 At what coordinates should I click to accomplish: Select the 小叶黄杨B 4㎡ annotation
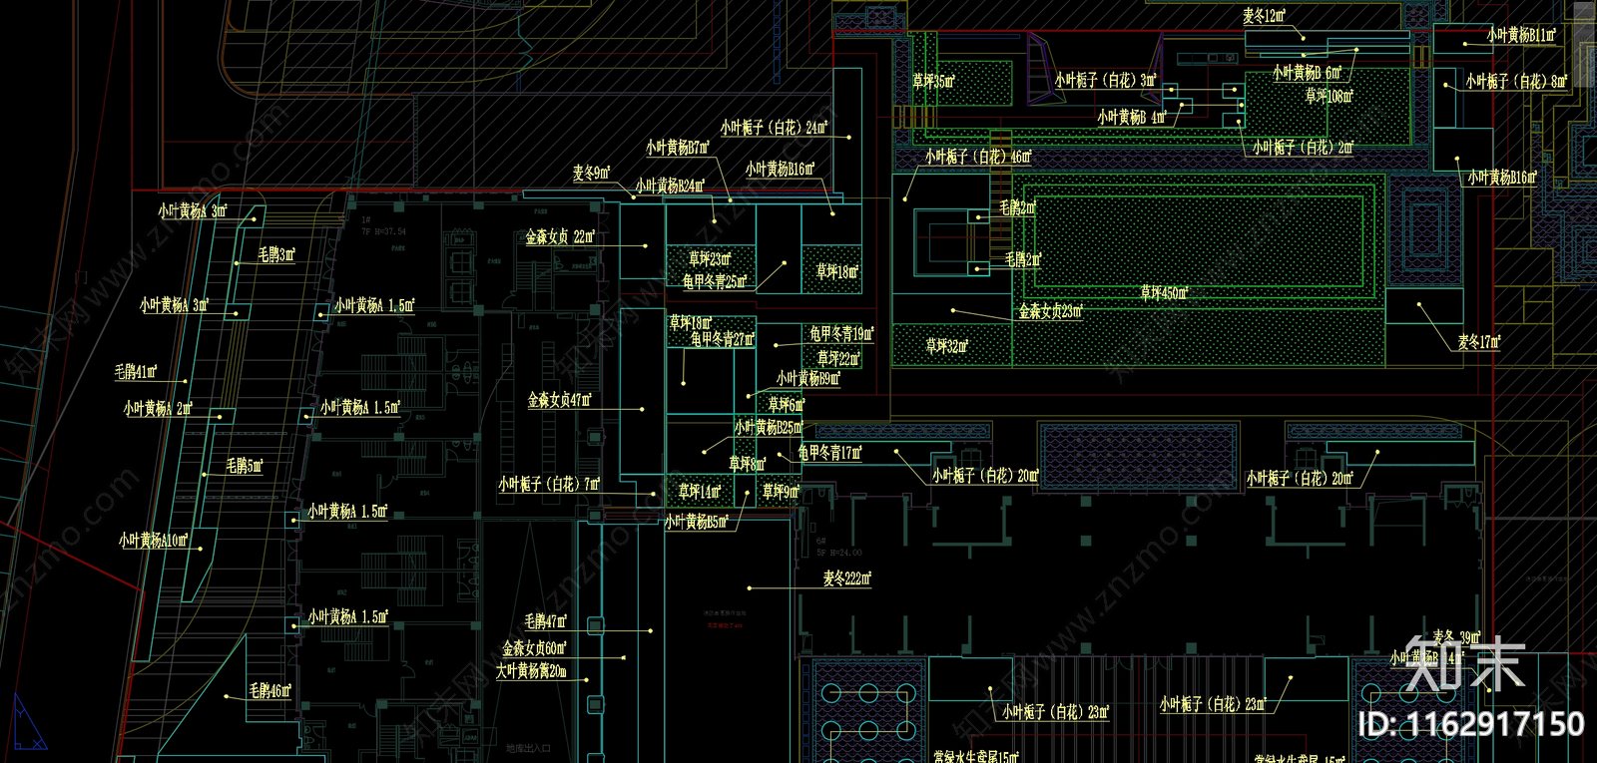click(x=1132, y=118)
